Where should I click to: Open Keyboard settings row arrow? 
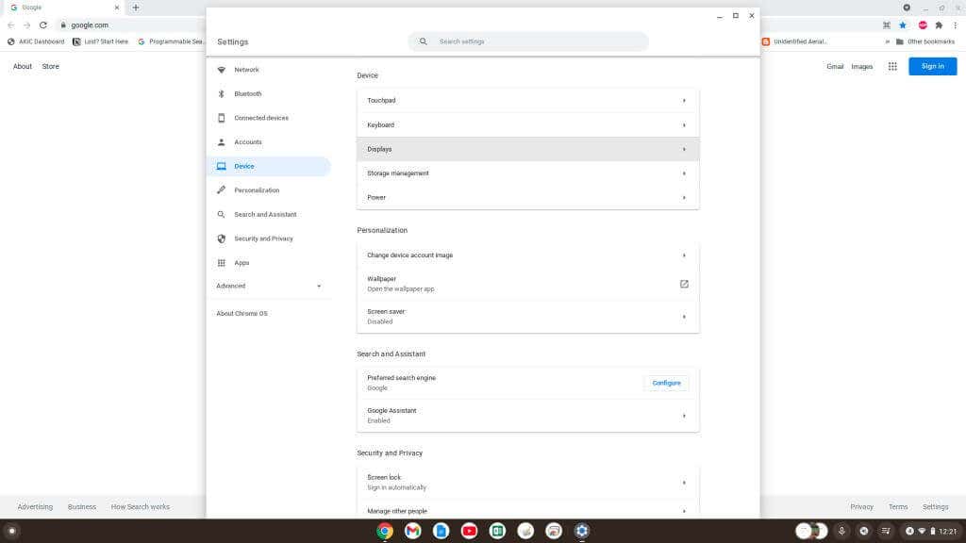click(x=684, y=125)
